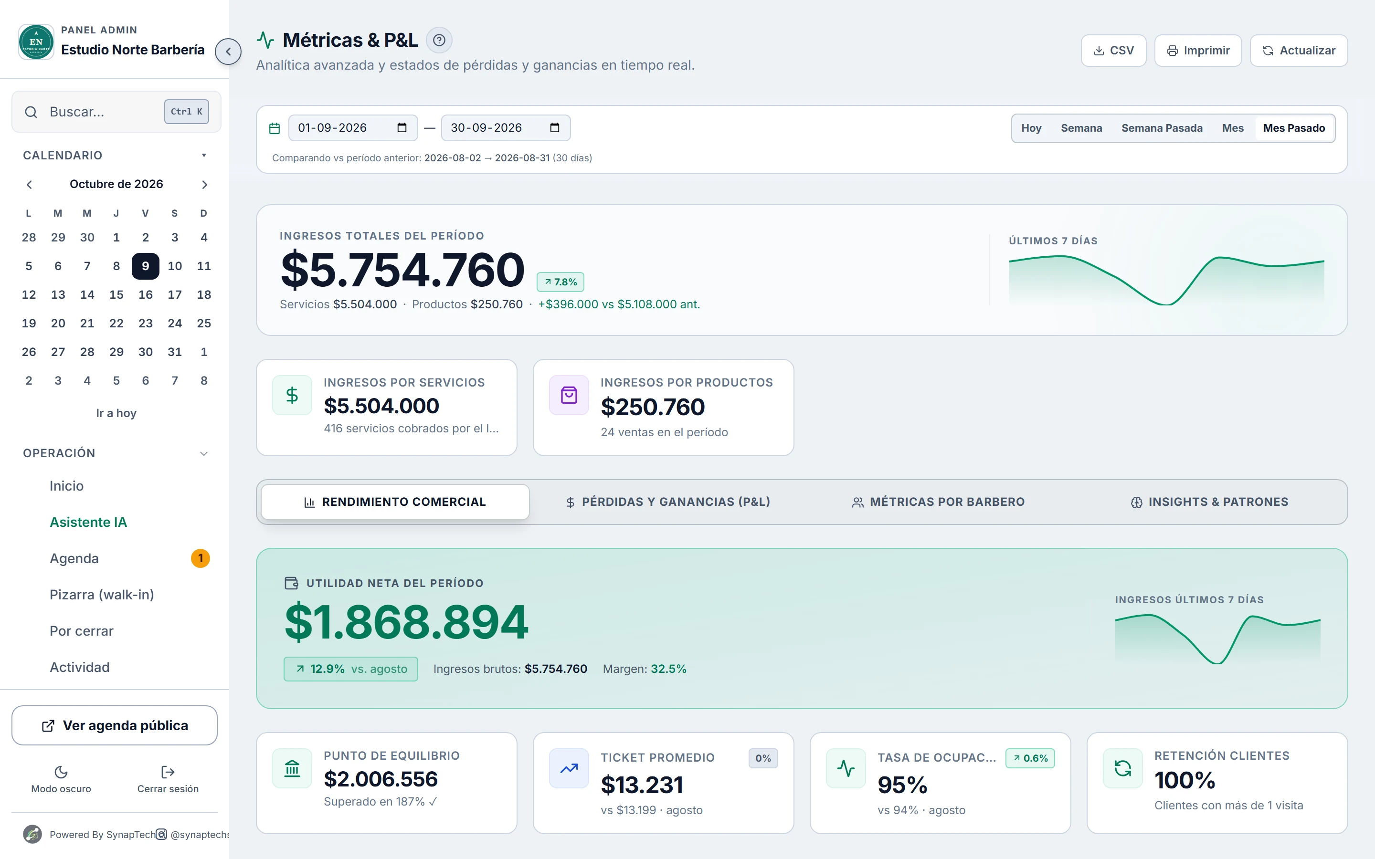Select the Mes period preset
1375x859 pixels.
click(1232, 128)
